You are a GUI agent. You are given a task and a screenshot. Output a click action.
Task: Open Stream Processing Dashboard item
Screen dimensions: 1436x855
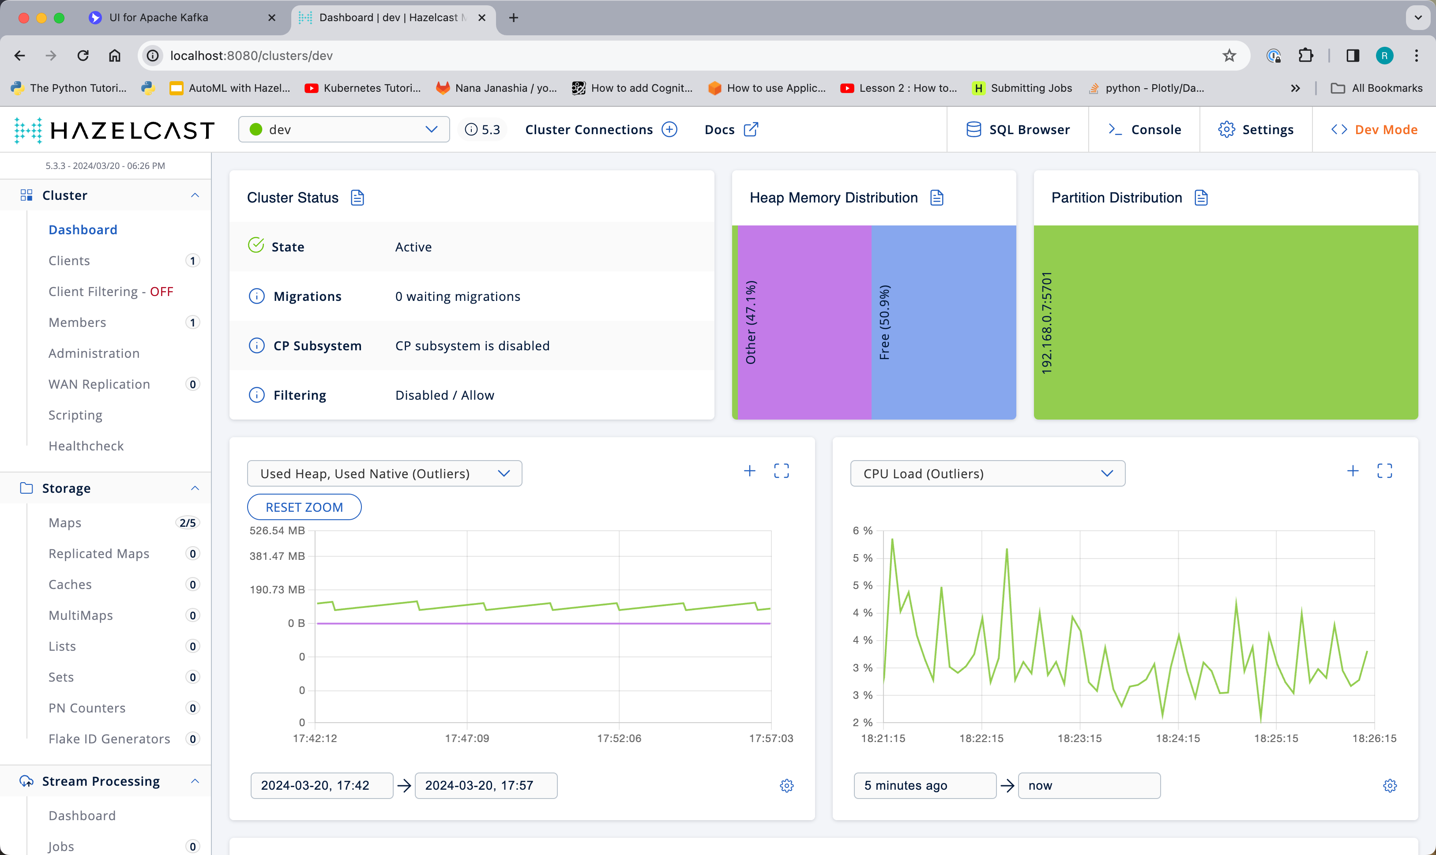(x=82, y=816)
